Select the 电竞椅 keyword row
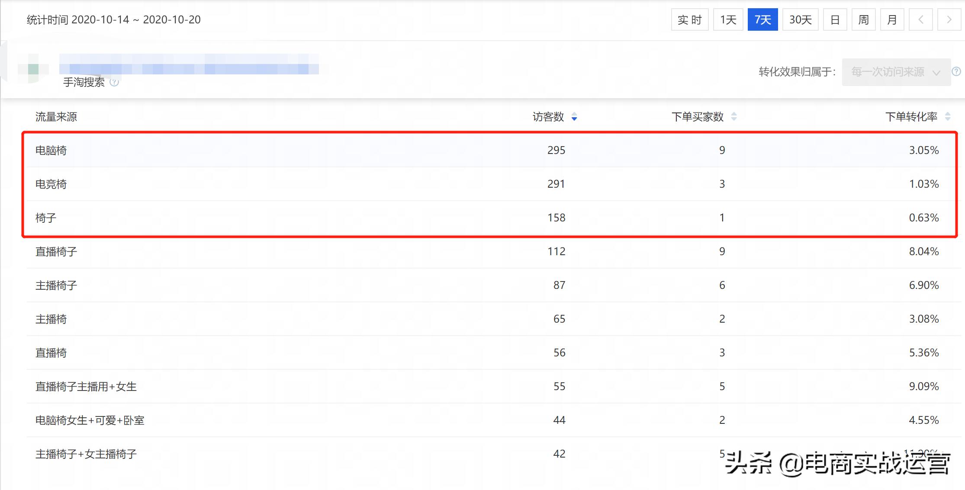This screenshot has width=965, height=490. (51, 184)
